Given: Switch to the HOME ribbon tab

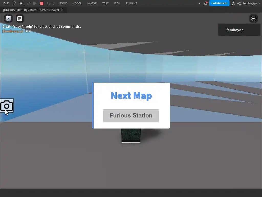Looking at the screenshot, I should (x=63, y=3).
